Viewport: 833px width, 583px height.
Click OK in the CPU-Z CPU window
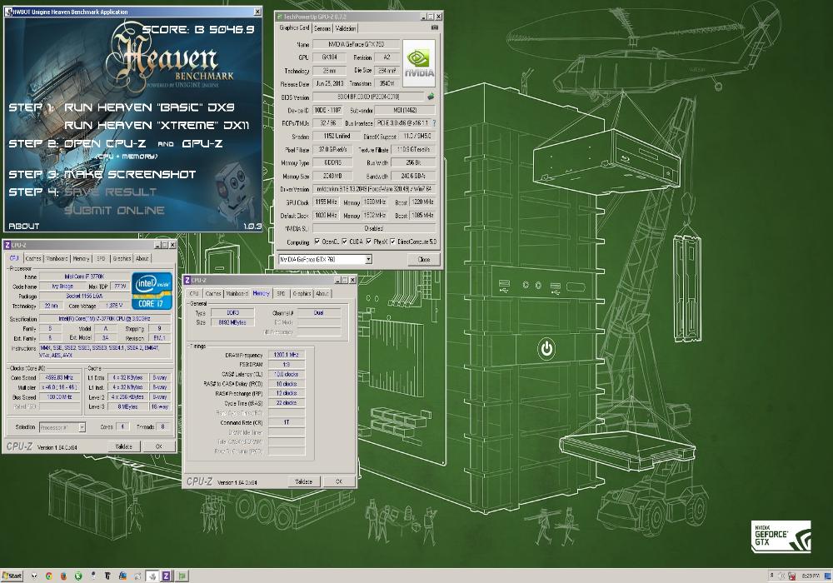click(x=158, y=446)
